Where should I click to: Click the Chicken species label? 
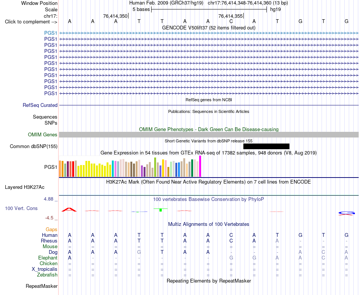click(x=48, y=263)
